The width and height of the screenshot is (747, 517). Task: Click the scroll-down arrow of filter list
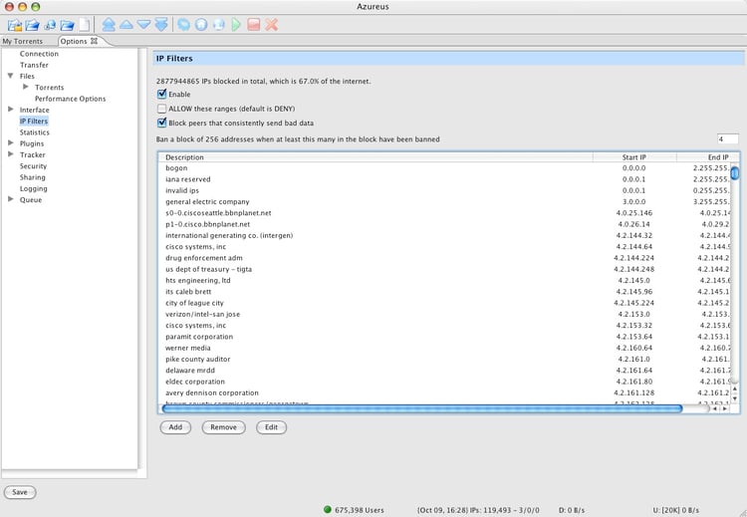[735, 398]
